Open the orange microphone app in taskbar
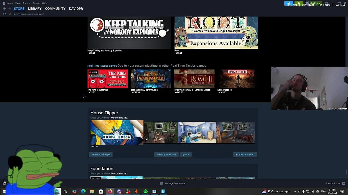This screenshot has height=195, width=348. click(136, 191)
